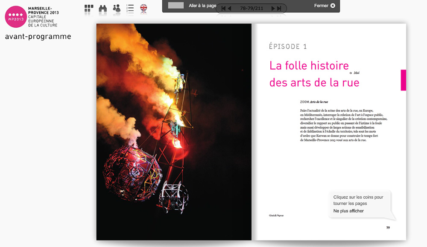This screenshot has height=247, width=427.
Task: Click the 'Aller à la page' label
Action: click(x=202, y=6)
